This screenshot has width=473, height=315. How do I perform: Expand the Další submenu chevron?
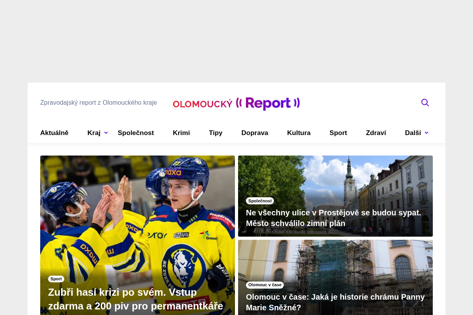coord(426,133)
